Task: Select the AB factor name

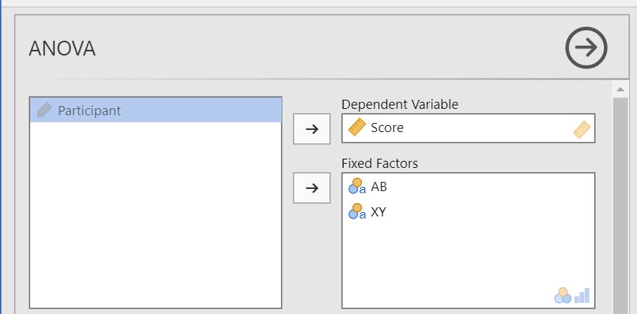Action: [x=379, y=188]
